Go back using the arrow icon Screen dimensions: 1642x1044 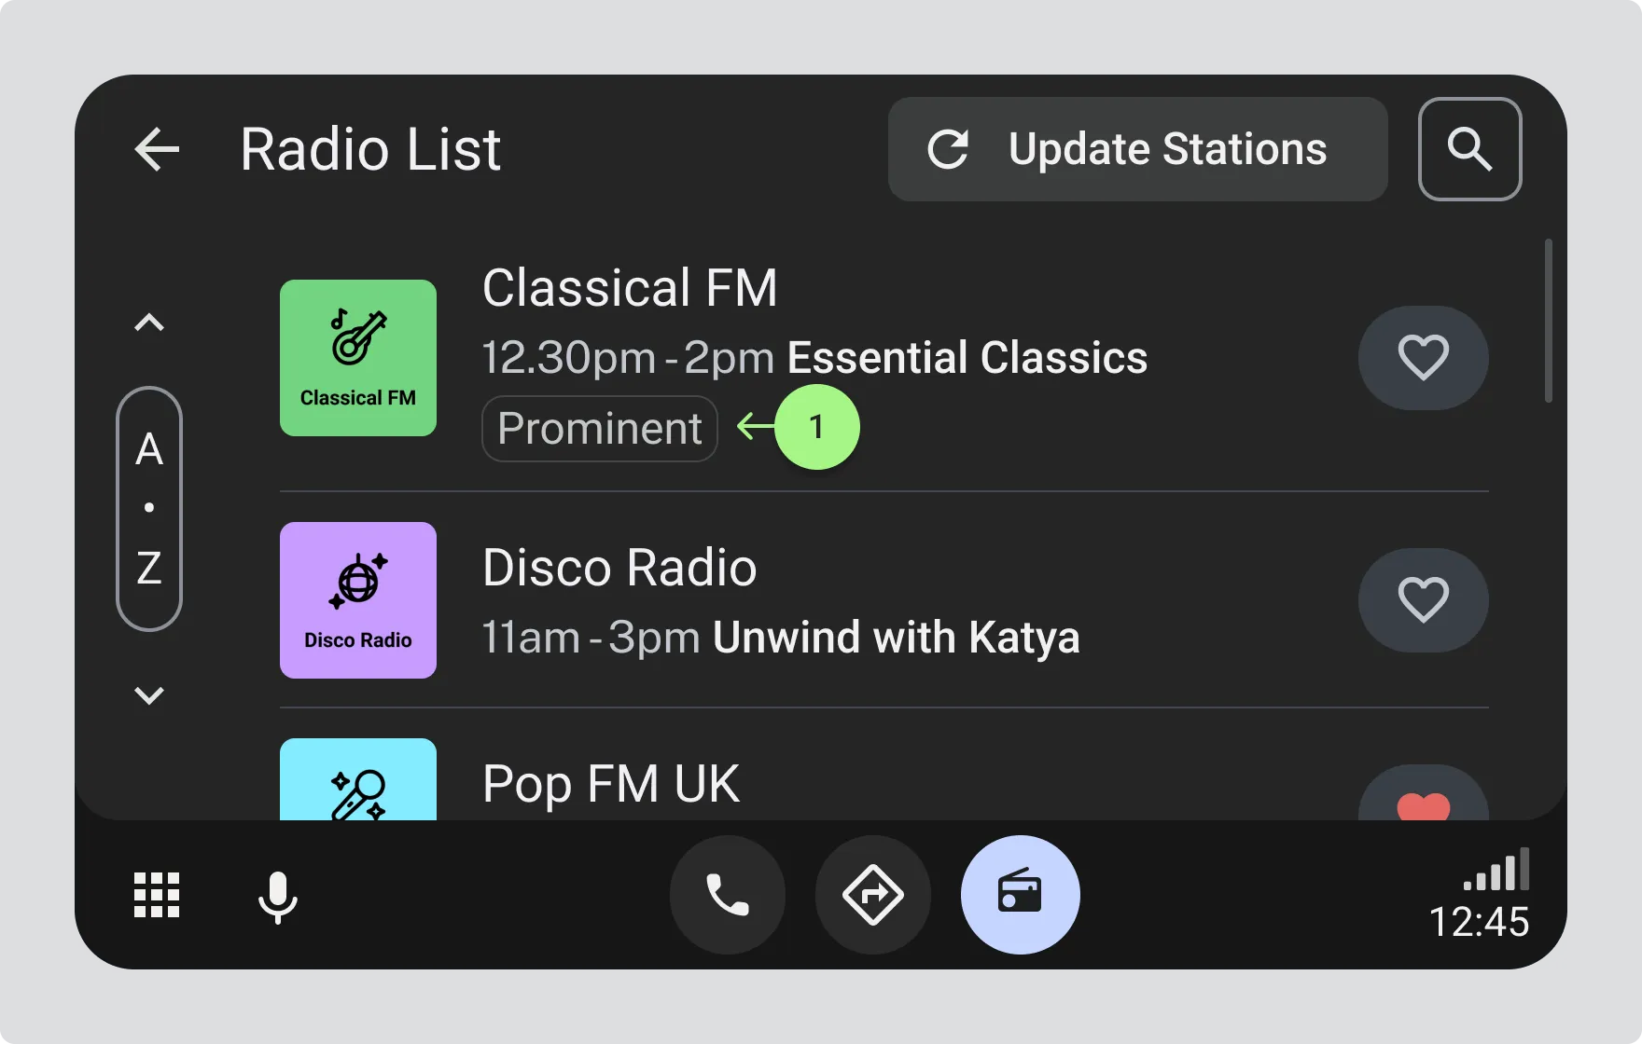coord(157,149)
